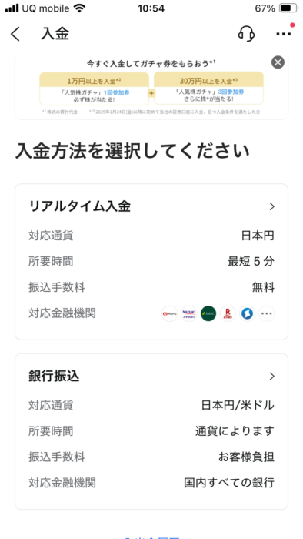Image resolution: width=303 pixels, height=539 pixels.
Task: Tap the Mizuho bank logo
Action: (188, 313)
